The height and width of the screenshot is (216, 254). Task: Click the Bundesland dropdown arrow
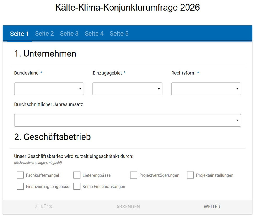pyautogui.click(x=80, y=89)
